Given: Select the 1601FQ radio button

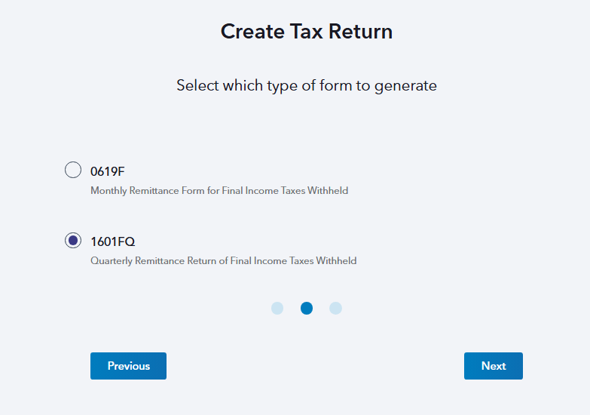Looking at the screenshot, I should coord(73,241).
